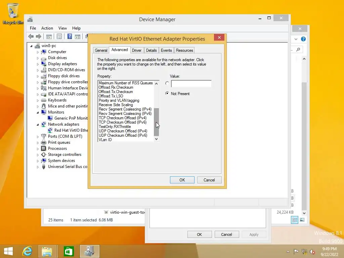Open the Windows Start button
This screenshot has width=344, height=258.
pyautogui.click(x=8, y=251)
